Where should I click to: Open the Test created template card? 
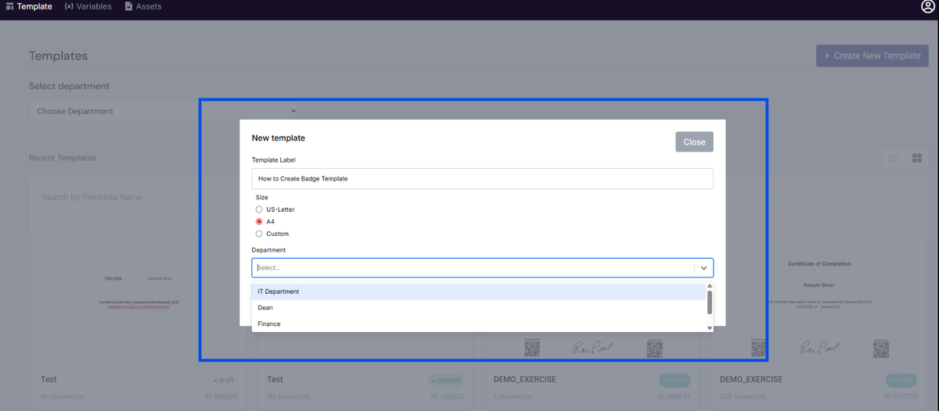[364, 320]
